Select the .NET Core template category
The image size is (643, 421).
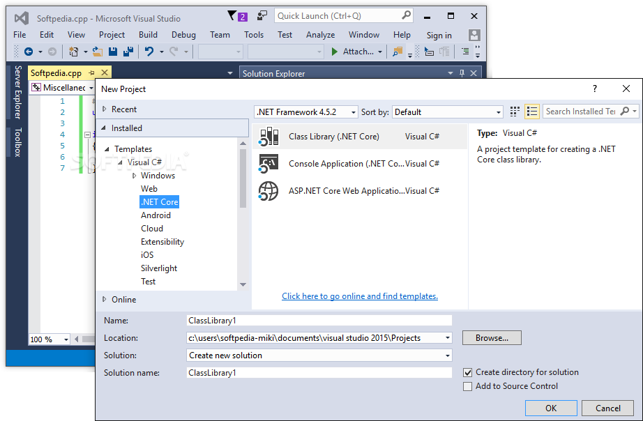tap(159, 201)
